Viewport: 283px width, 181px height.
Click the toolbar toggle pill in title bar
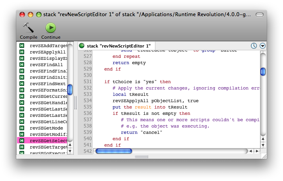click(259, 15)
